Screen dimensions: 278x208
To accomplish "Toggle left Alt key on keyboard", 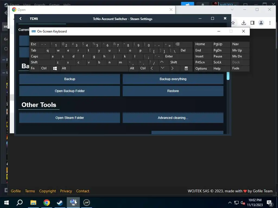I will [x=65, y=68].
